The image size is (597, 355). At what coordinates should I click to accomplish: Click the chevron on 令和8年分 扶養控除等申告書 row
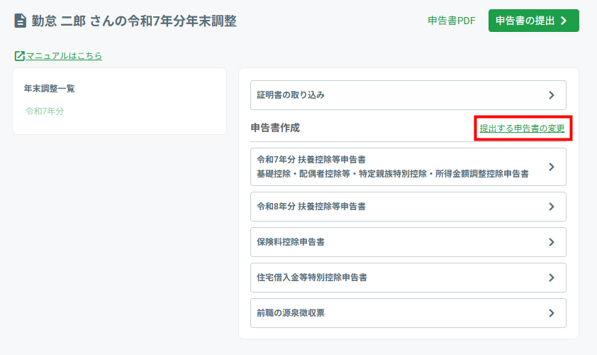tap(552, 207)
